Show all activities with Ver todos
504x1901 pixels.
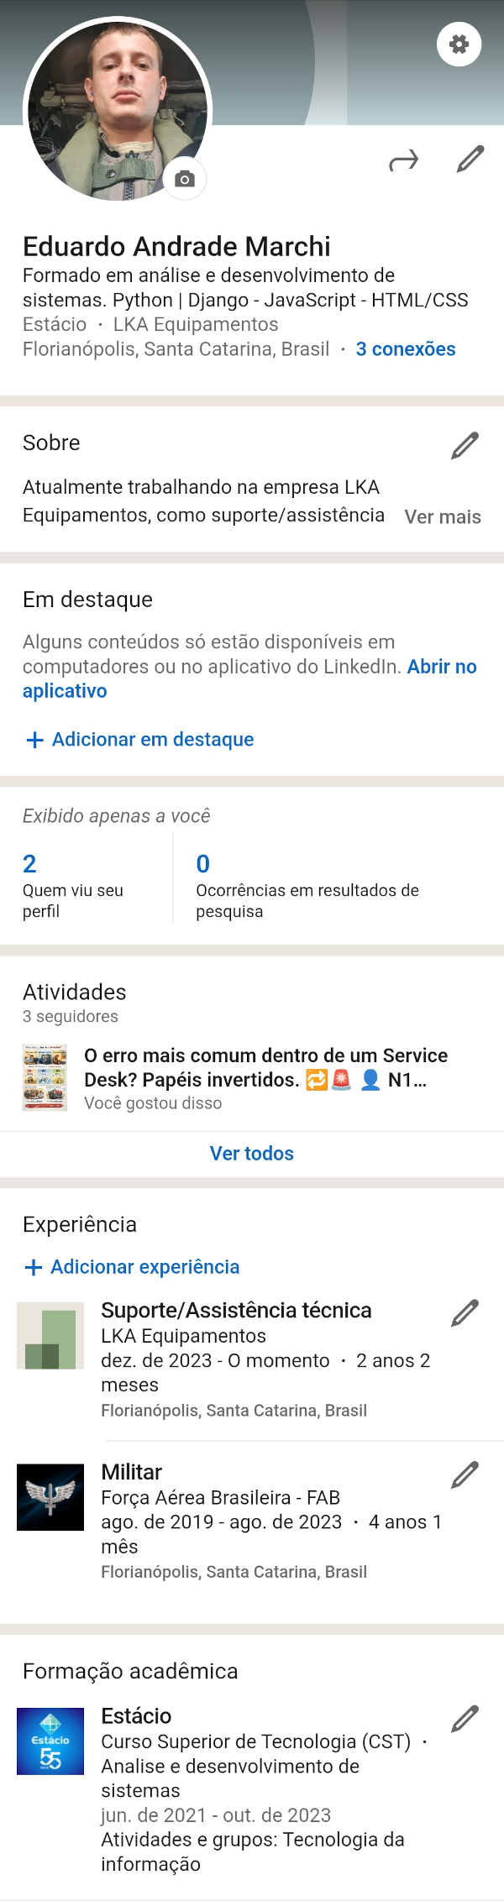251,1153
